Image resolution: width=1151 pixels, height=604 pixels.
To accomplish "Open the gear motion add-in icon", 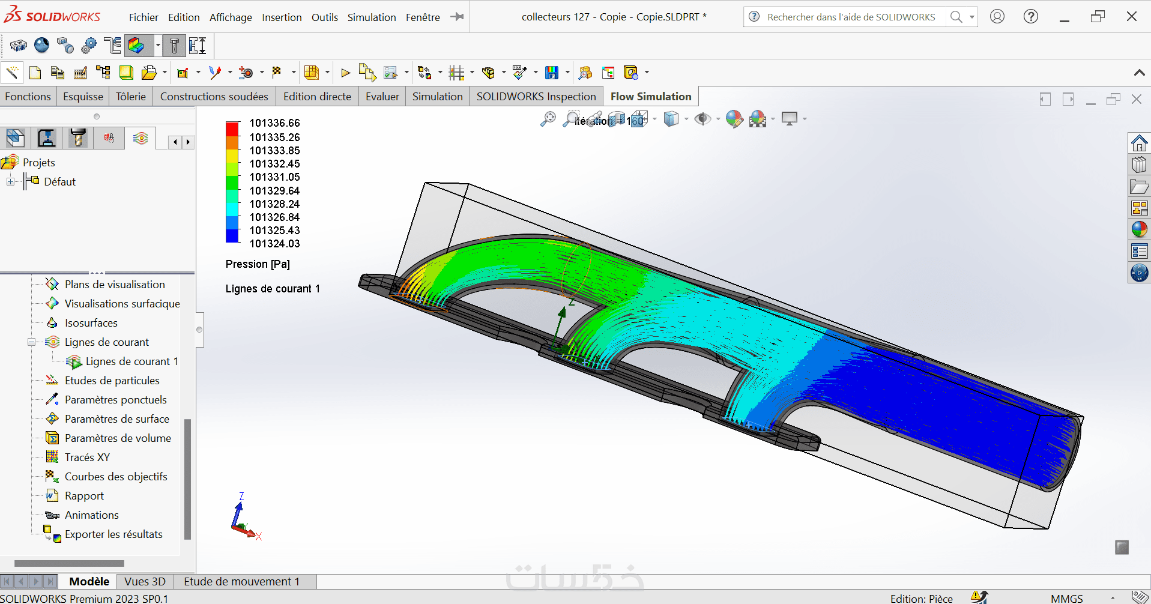I will (x=88, y=45).
